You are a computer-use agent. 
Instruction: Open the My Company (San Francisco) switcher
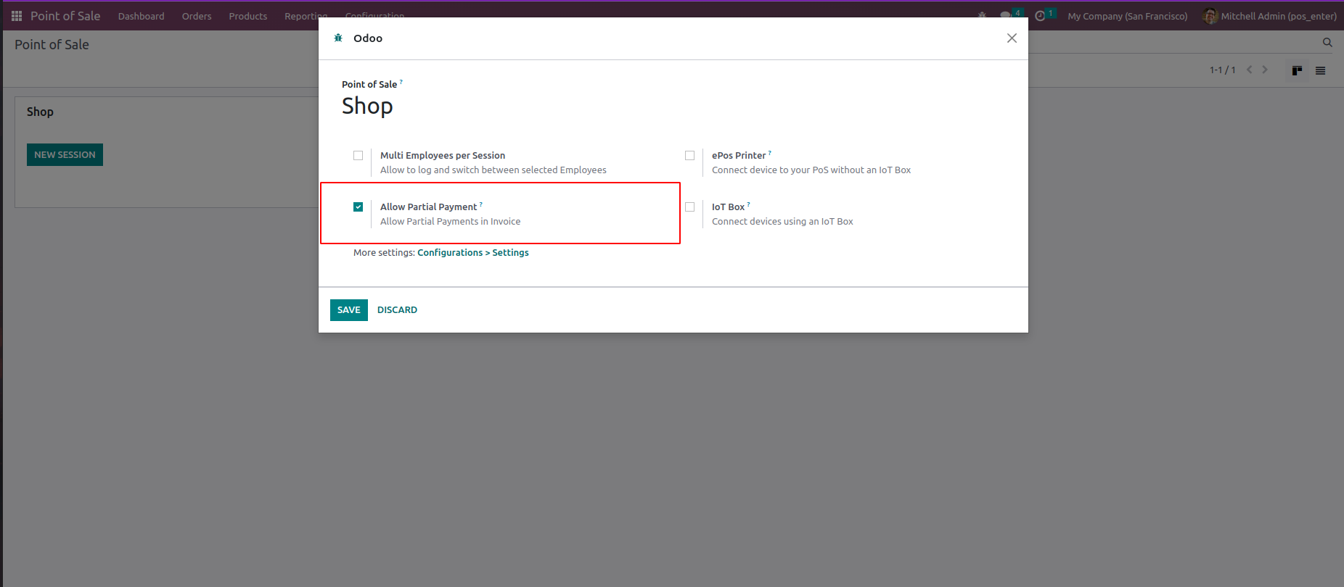[x=1128, y=16]
